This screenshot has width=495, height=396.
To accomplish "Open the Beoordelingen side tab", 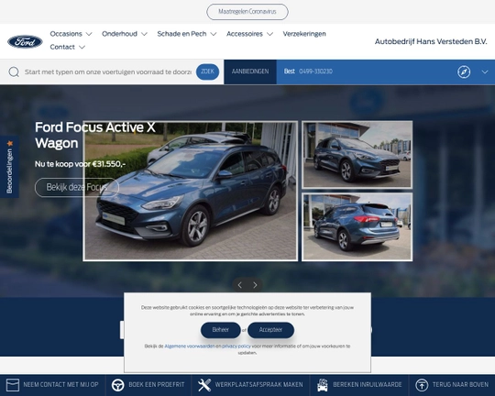I will tap(9, 167).
